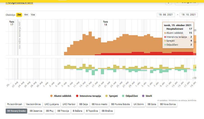This screenshot has width=204, height=119.
Task: Show data for UKC Ljubljana
Action: [52, 104]
